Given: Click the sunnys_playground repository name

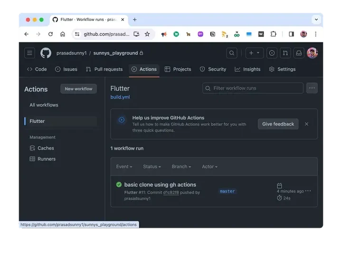Looking at the screenshot, I should click(115, 53).
